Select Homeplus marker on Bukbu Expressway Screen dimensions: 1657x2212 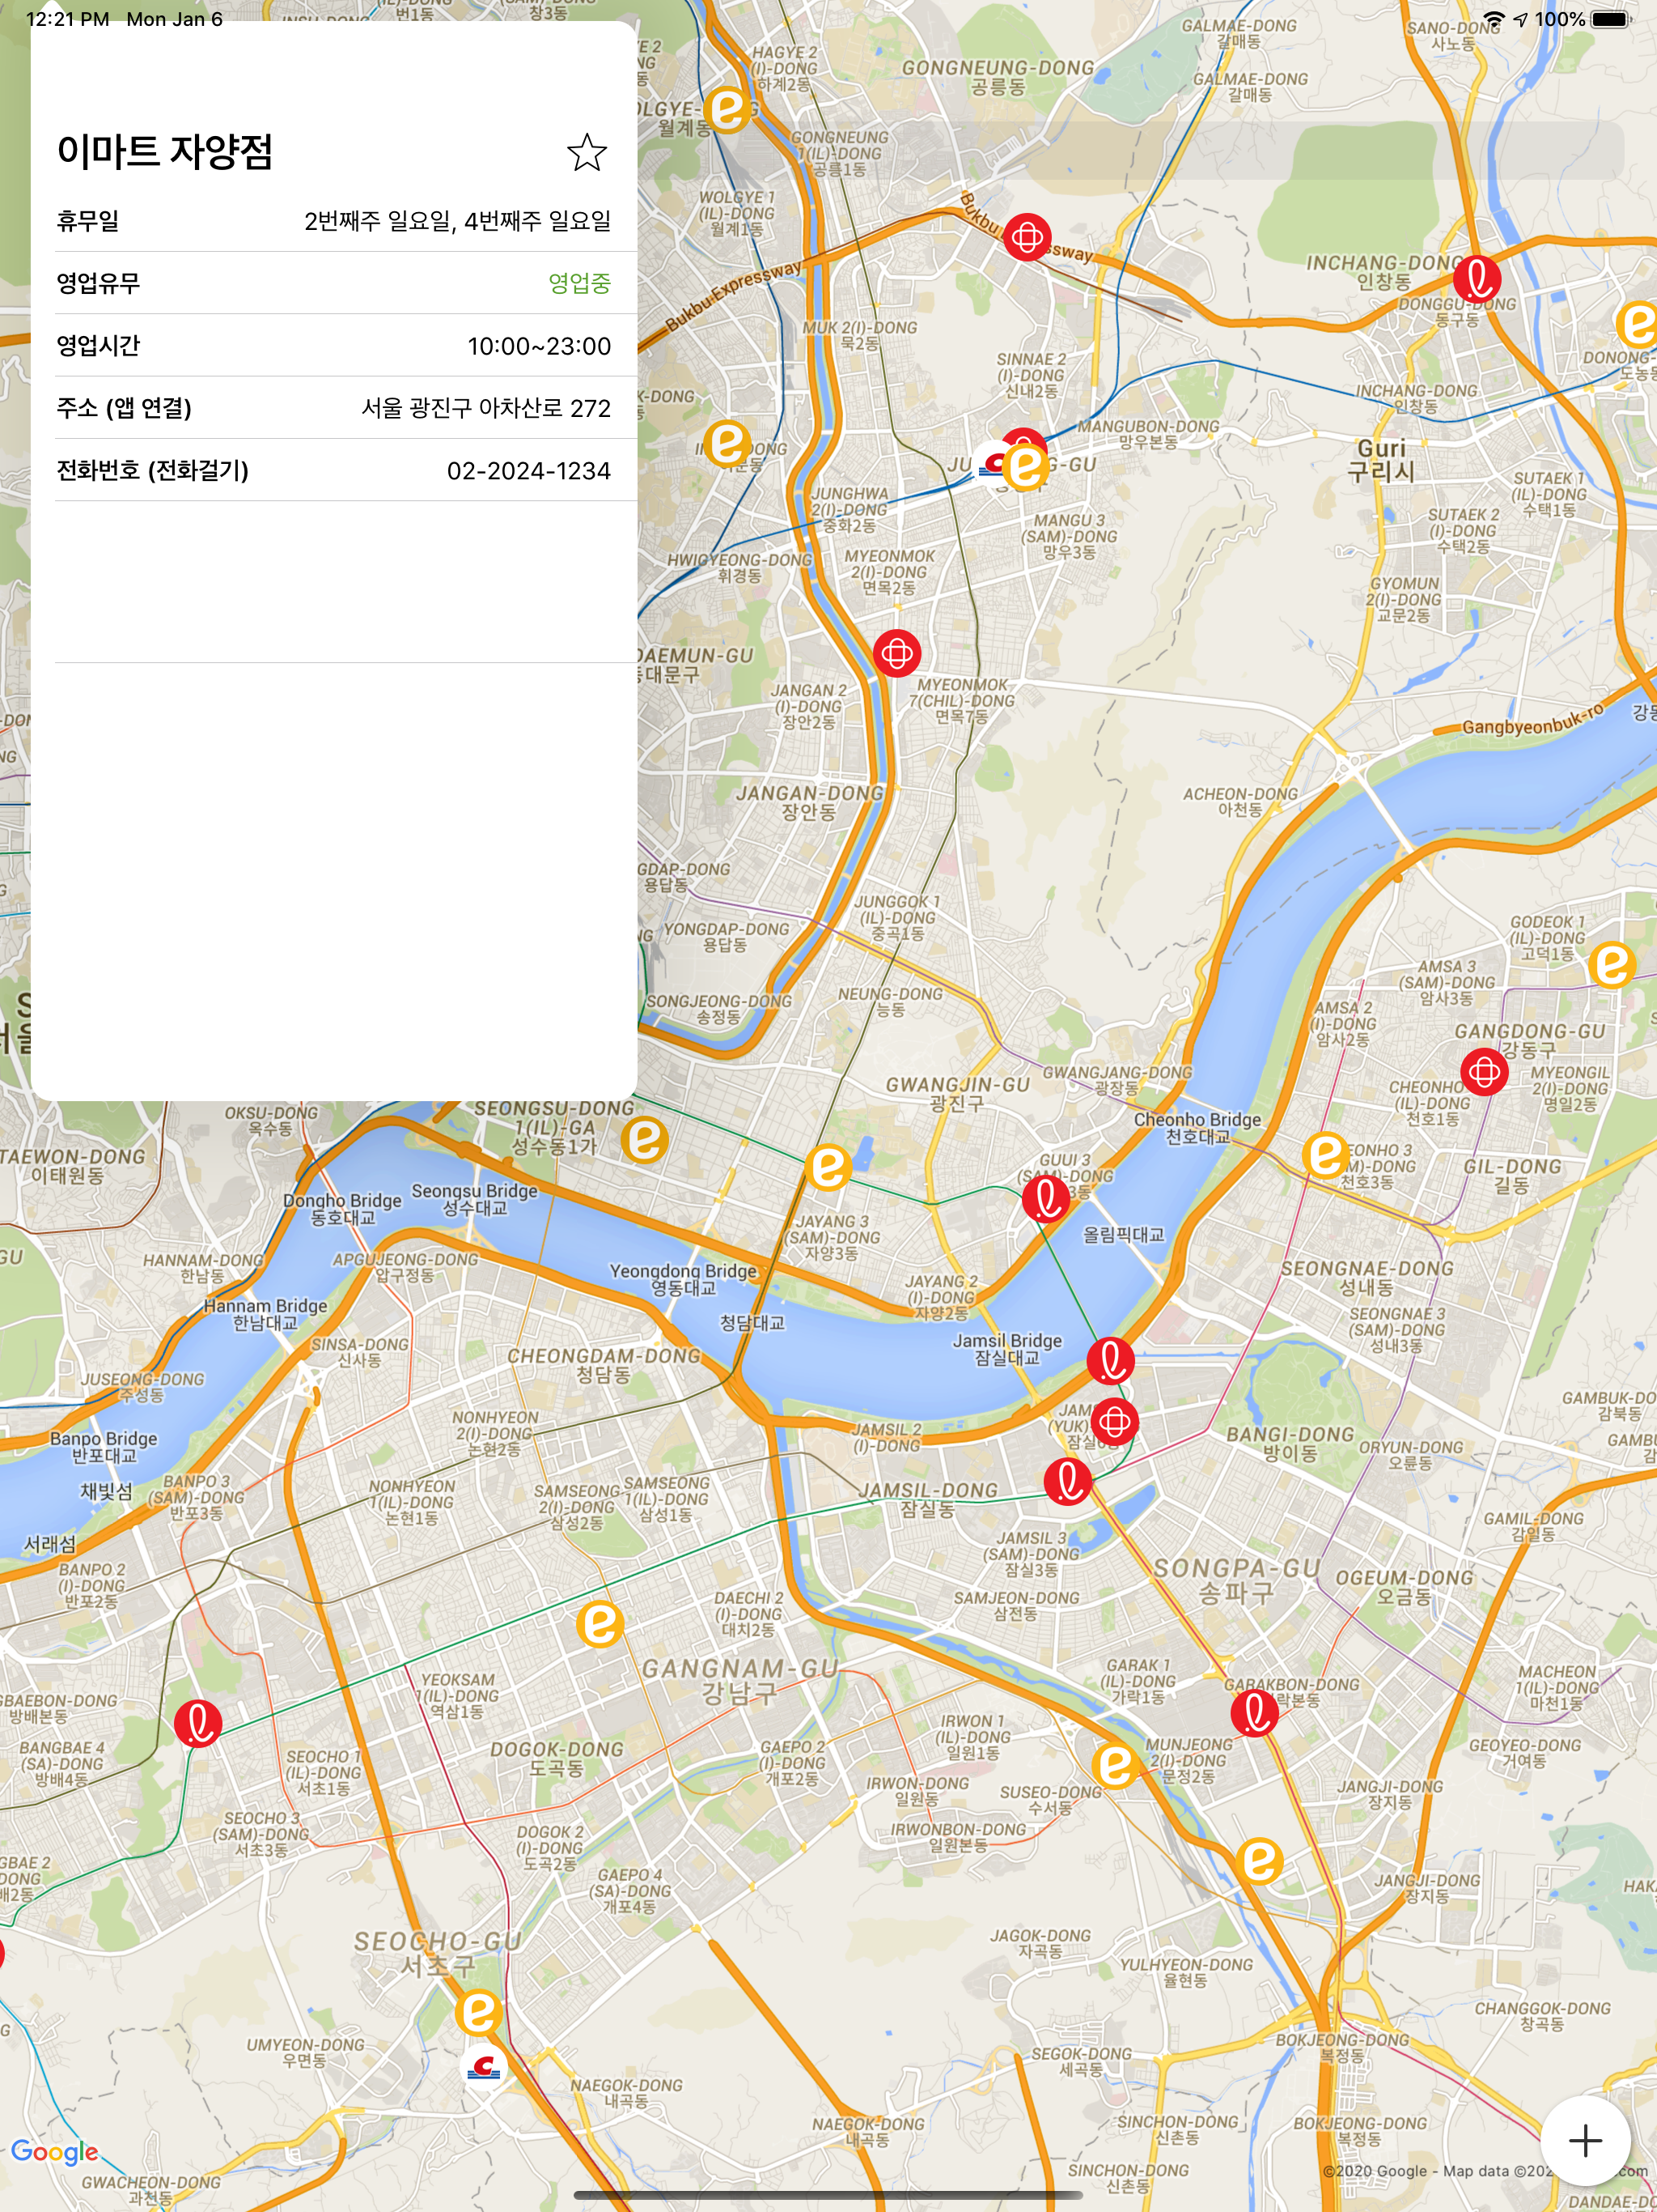coord(1027,237)
